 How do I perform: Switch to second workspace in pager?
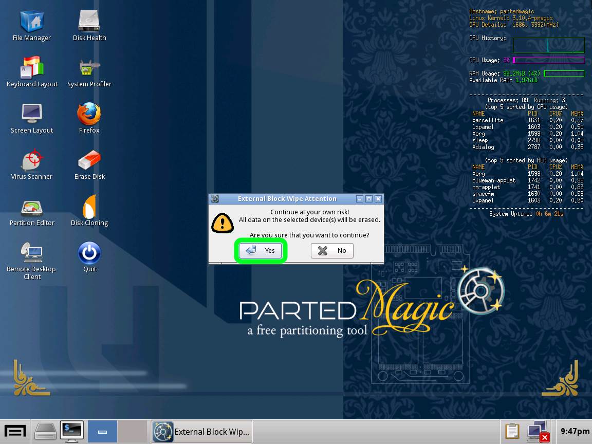(132, 431)
